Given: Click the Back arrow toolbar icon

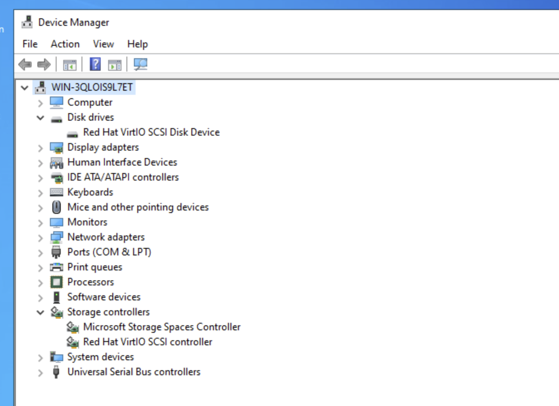Looking at the screenshot, I should click(x=25, y=64).
